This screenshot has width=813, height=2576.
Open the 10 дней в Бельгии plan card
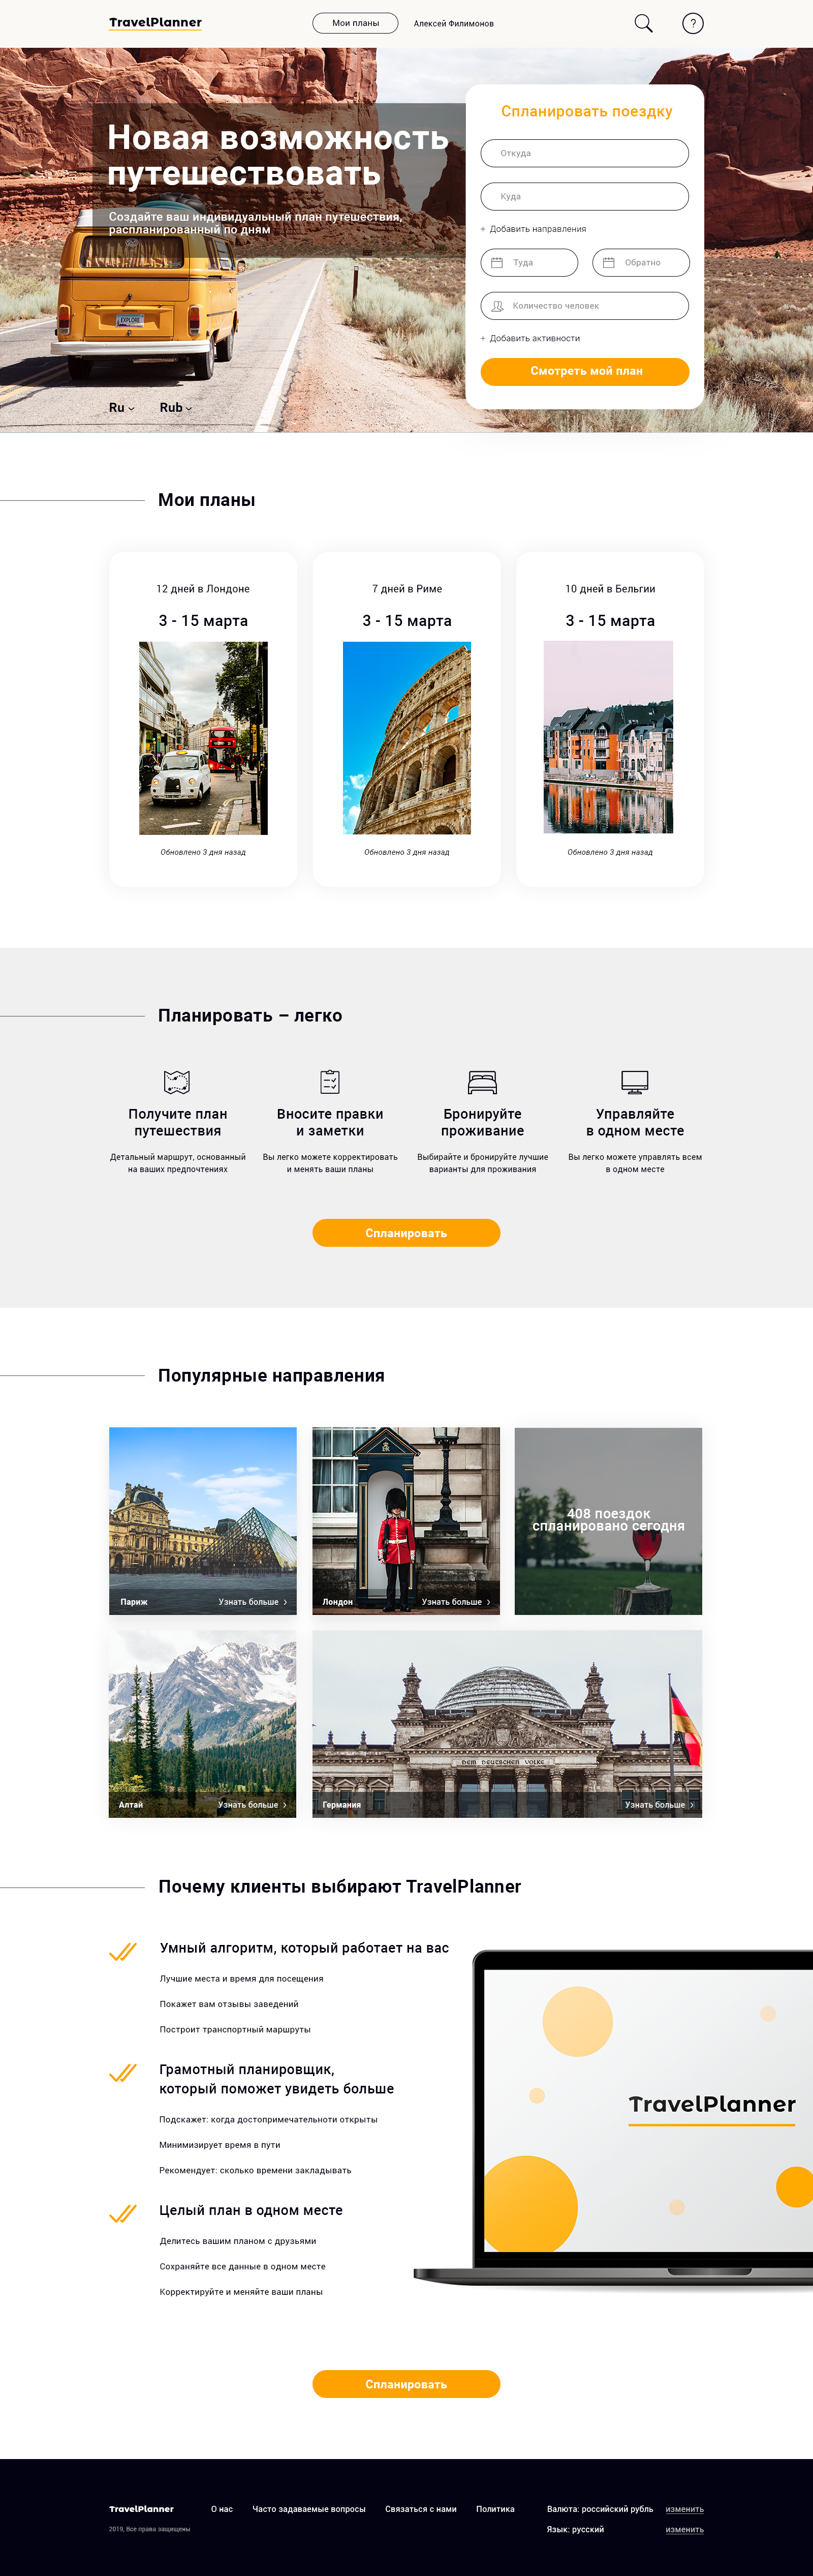[x=610, y=719]
